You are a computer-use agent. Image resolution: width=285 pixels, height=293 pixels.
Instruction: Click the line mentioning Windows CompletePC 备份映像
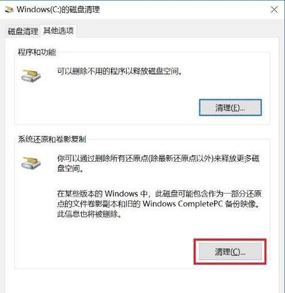tap(159, 204)
